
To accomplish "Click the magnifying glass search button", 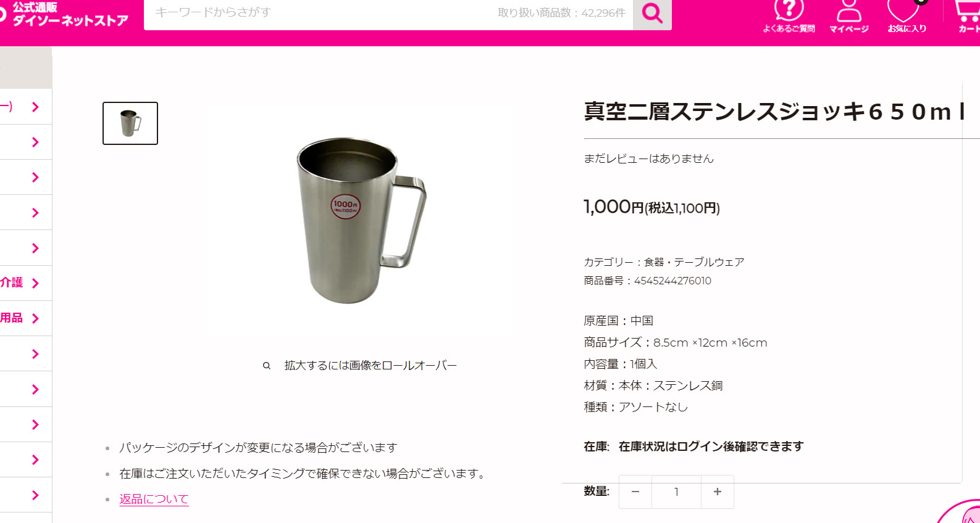I will pyautogui.click(x=652, y=14).
